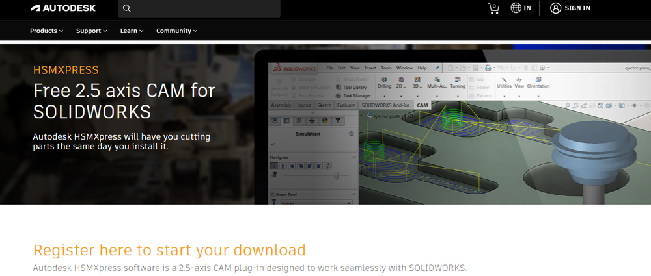Open View menu in SOLIDWORKS menu bar
Image resolution: width=651 pixels, height=276 pixels.
pyautogui.click(x=355, y=68)
